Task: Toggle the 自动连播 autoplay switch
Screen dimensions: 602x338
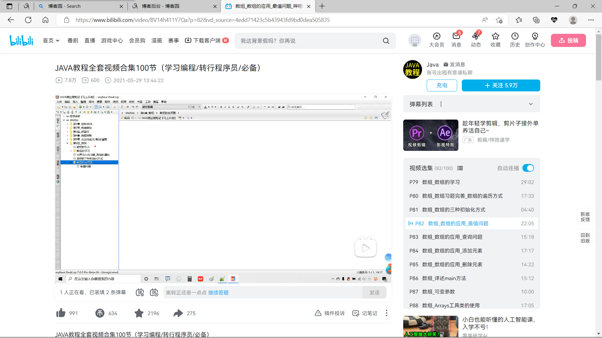Action: pos(528,168)
